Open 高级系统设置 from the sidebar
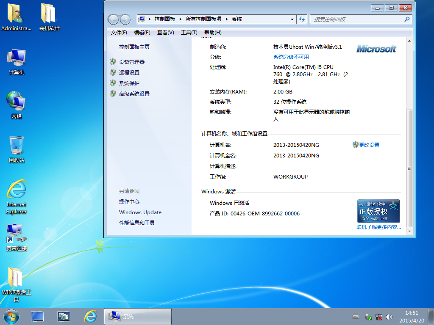The height and width of the screenshot is (325, 434). tap(134, 94)
